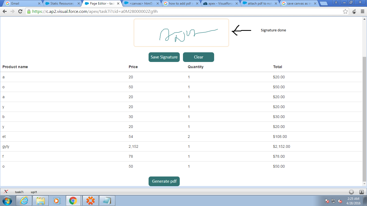This screenshot has height=206, width=367.
Task: Select the product name 'et'
Action: click(x=4, y=137)
